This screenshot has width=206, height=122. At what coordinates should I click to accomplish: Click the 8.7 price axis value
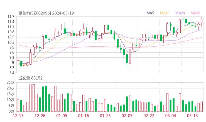coord(12,68)
